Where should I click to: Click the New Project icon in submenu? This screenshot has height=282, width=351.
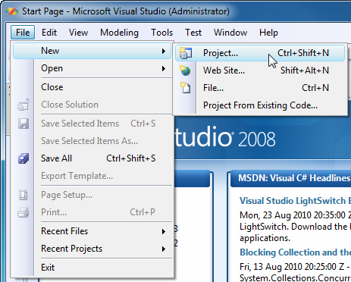click(186, 53)
